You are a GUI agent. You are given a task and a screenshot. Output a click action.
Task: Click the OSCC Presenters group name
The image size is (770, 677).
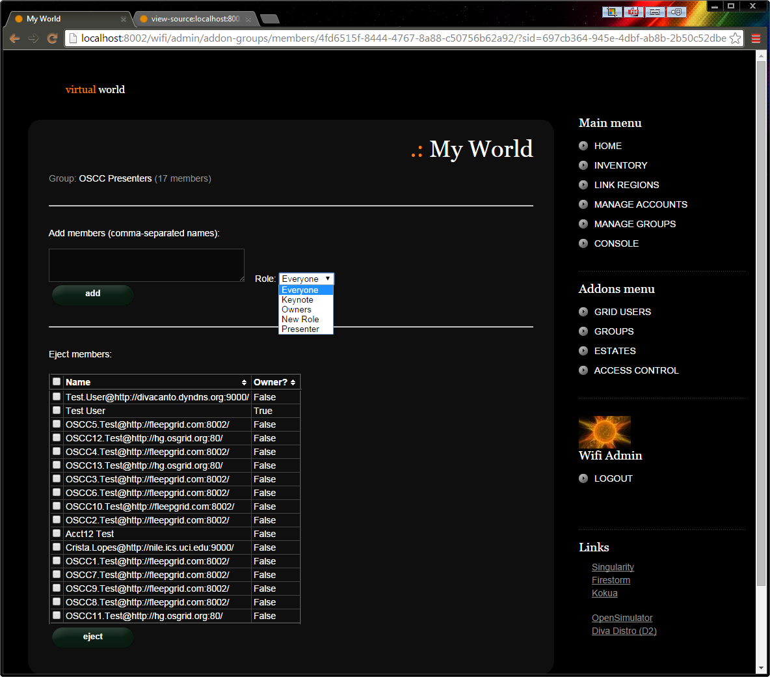tap(115, 178)
